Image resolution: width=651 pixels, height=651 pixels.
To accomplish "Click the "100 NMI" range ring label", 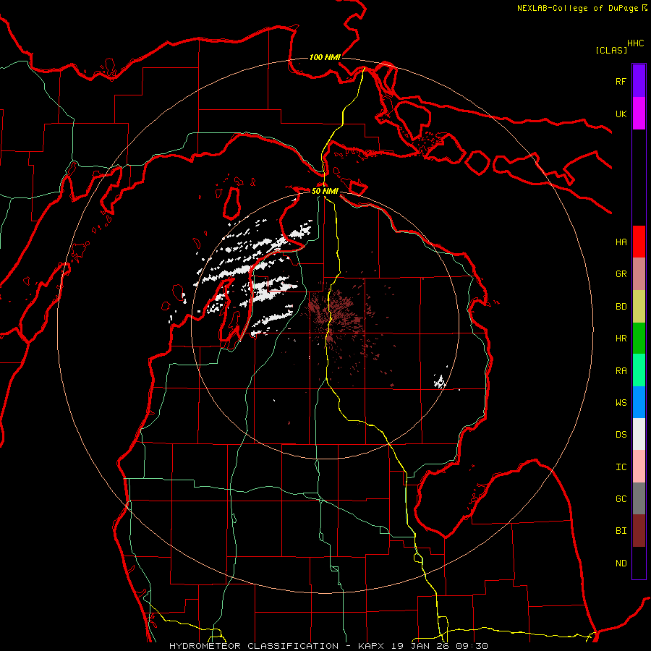I will pyautogui.click(x=325, y=57).
